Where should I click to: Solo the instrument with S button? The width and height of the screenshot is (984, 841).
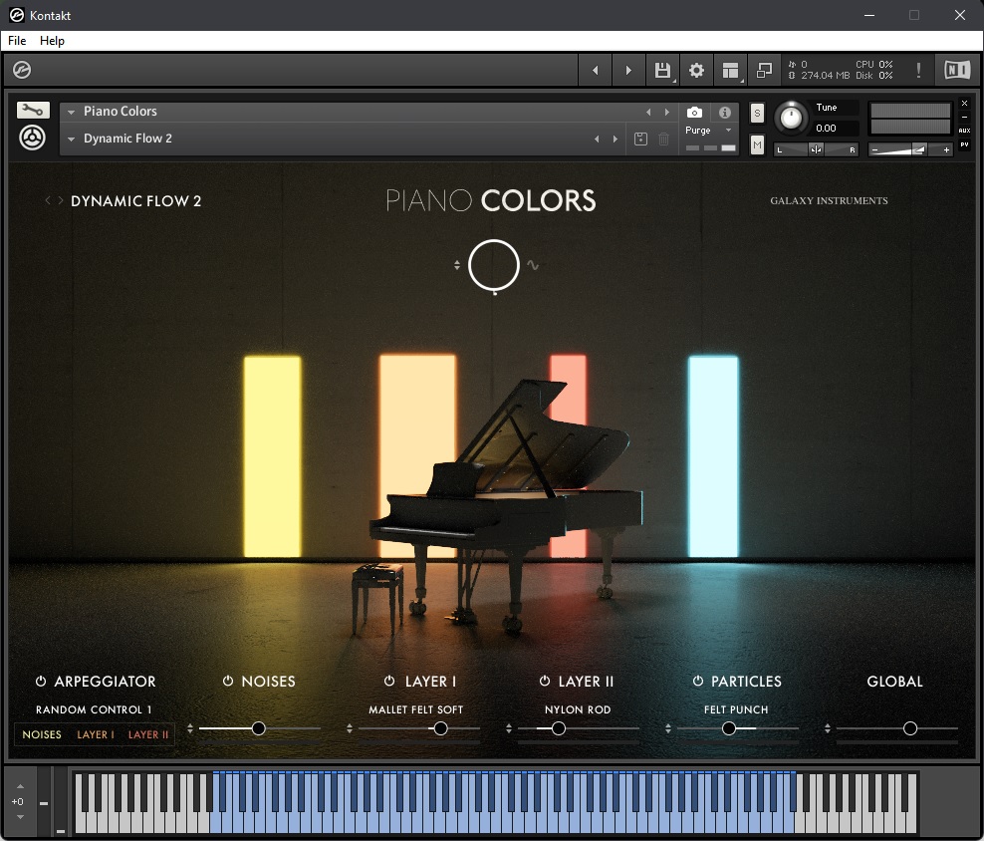pyautogui.click(x=757, y=112)
